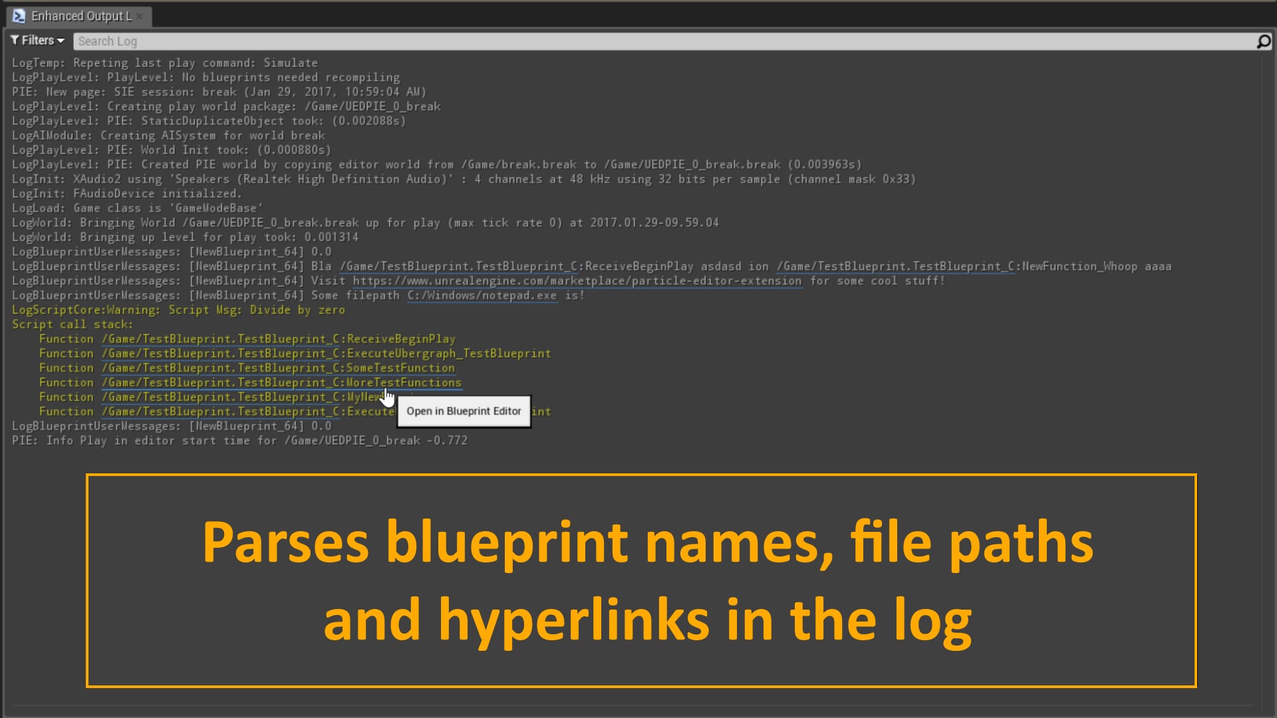Click the 'Creating play world package' line
1277x718 pixels.
226,107
